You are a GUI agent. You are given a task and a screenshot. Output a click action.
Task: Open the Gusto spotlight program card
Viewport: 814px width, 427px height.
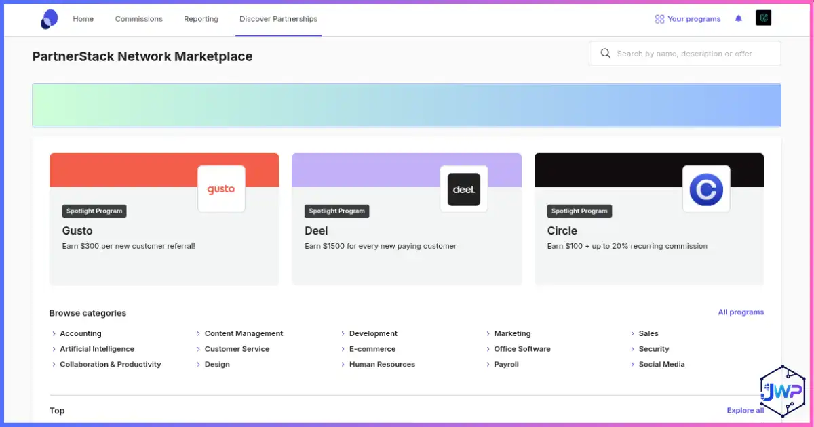tap(164, 219)
